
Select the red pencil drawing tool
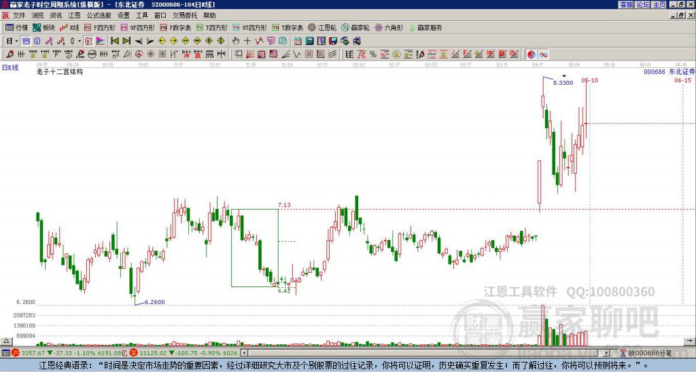click(x=10, y=54)
